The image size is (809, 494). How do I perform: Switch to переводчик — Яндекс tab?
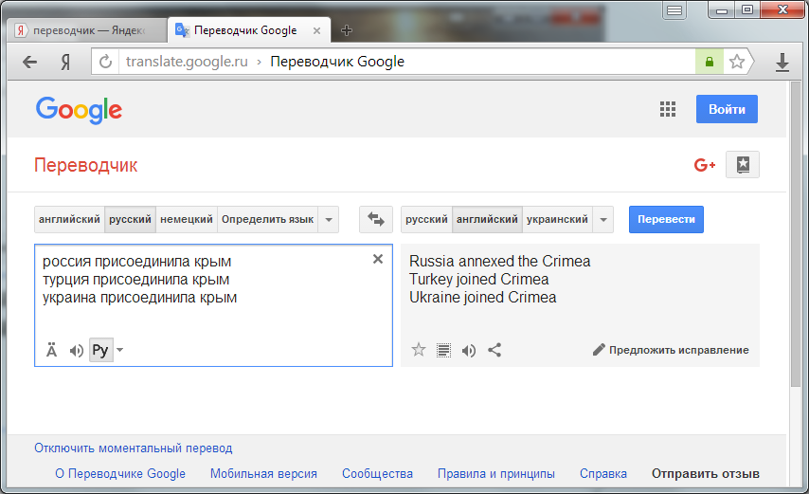point(87,30)
